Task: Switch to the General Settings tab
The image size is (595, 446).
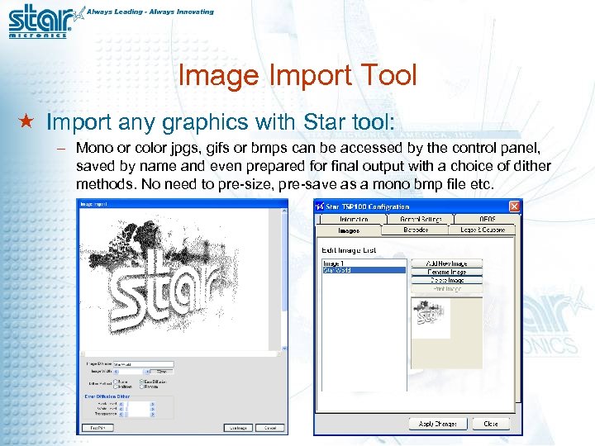Action: [421, 219]
